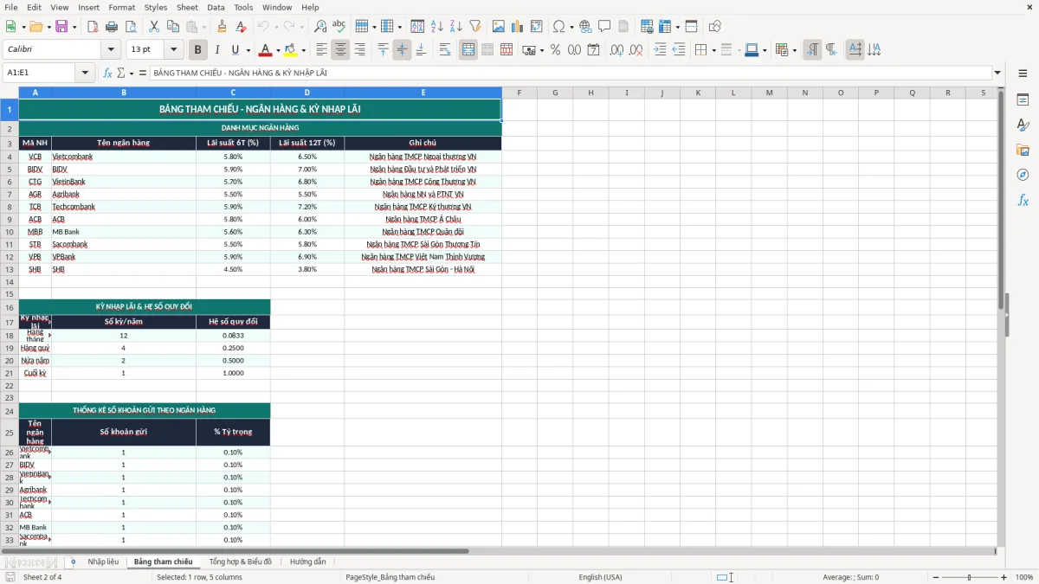Click the Format as Percent icon
This screenshot has width=1039, height=584.
[555, 50]
